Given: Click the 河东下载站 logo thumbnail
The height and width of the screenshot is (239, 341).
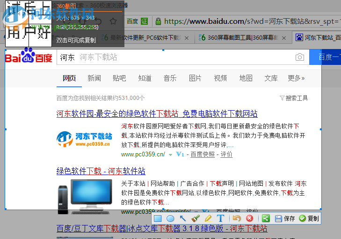Looking at the screenshot, I should [x=84, y=140].
